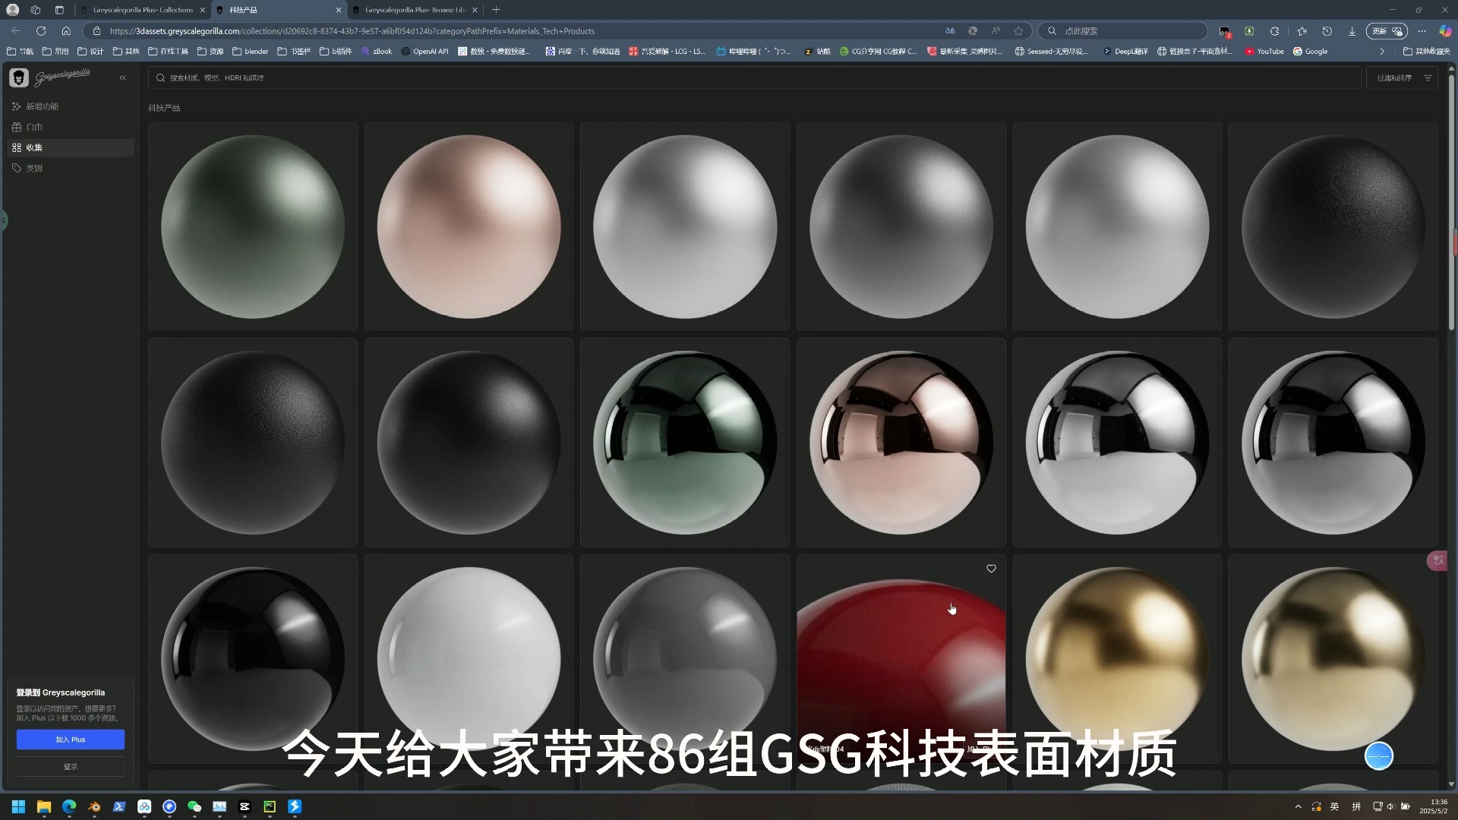
Task: Close the 科技产品 browser tab
Action: pos(339,10)
